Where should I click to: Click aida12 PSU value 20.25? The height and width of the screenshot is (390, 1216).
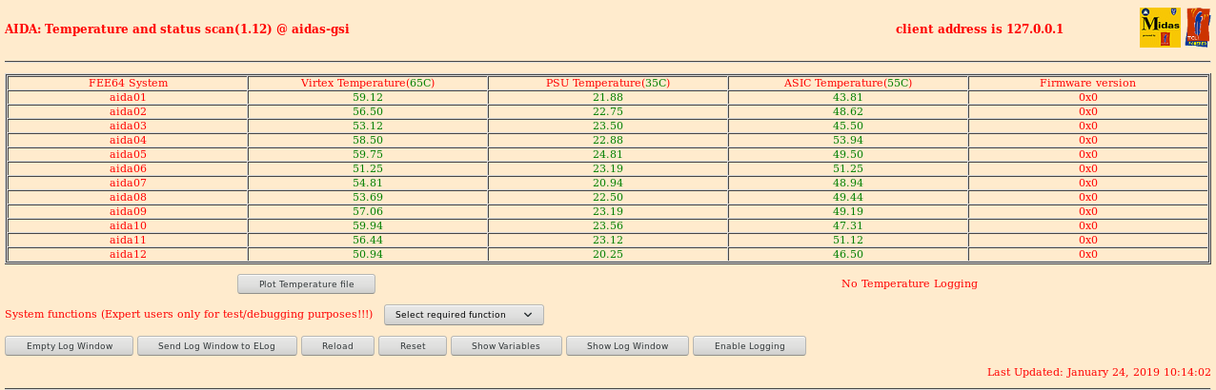coord(608,254)
